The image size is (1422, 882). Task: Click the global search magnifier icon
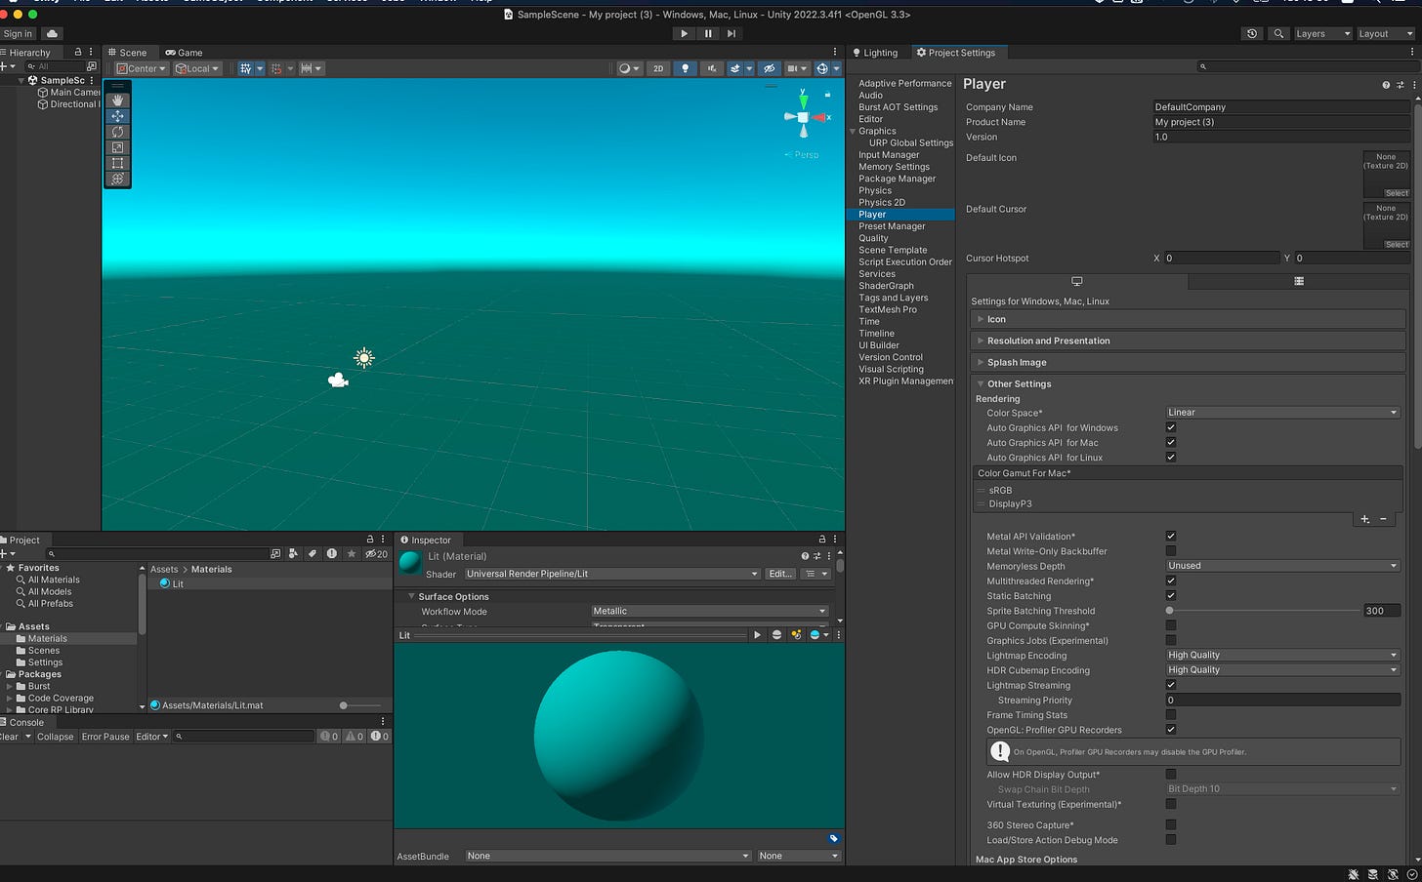click(x=1278, y=33)
